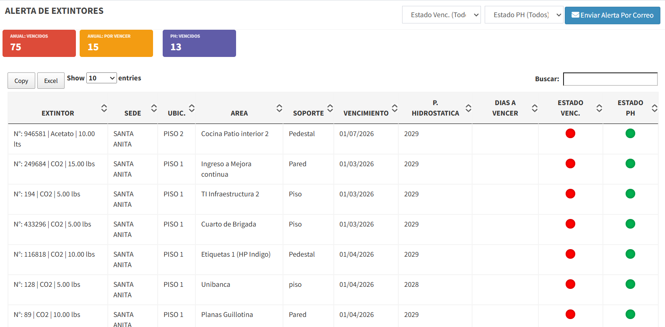Sort by the DIAS A VENCER column
The height and width of the screenshot is (327, 665).
pyautogui.click(x=505, y=108)
